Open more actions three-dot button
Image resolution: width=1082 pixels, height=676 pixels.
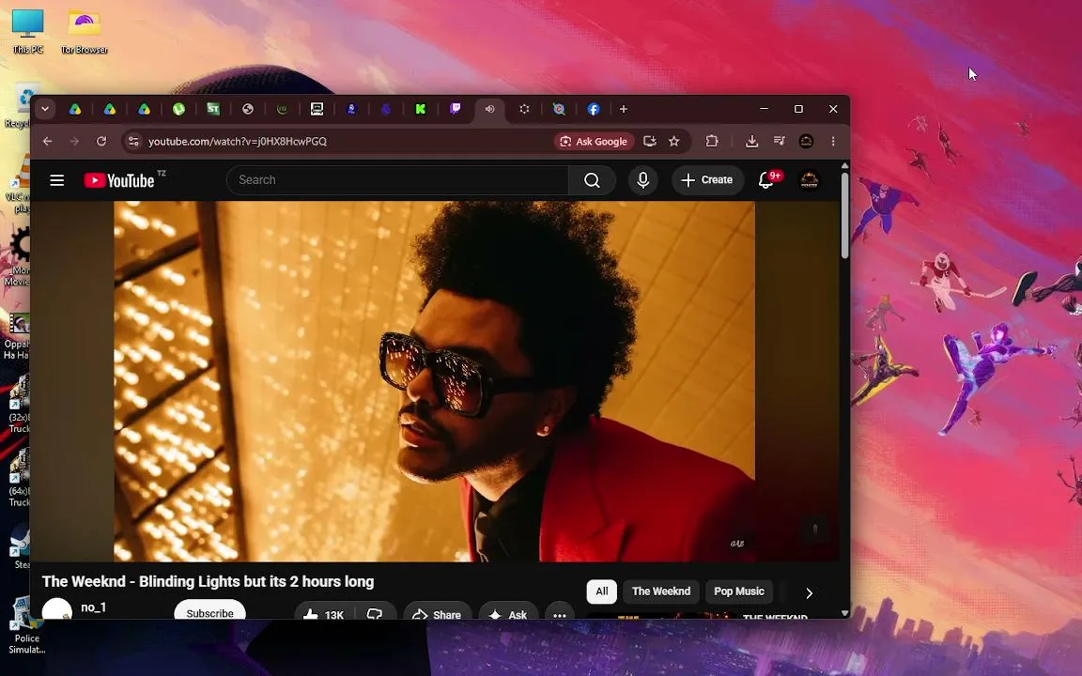pyautogui.click(x=560, y=613)
